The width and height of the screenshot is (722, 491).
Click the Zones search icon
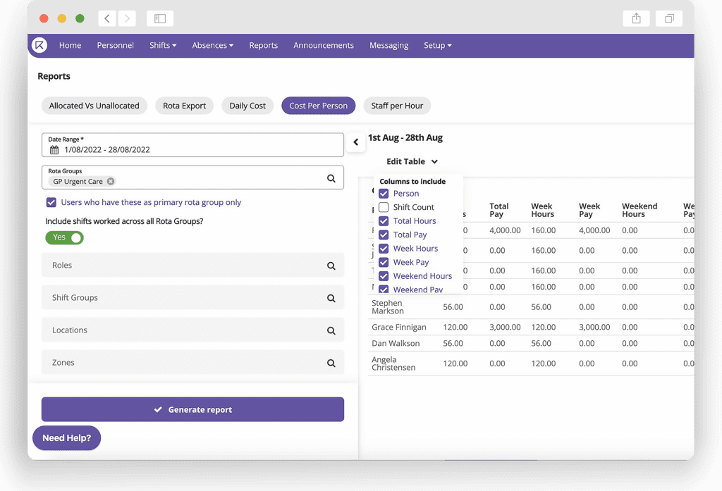pos(331,363)
